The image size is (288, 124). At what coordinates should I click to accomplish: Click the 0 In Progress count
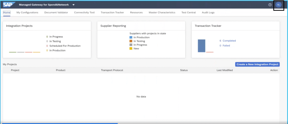tap(55, 37)
